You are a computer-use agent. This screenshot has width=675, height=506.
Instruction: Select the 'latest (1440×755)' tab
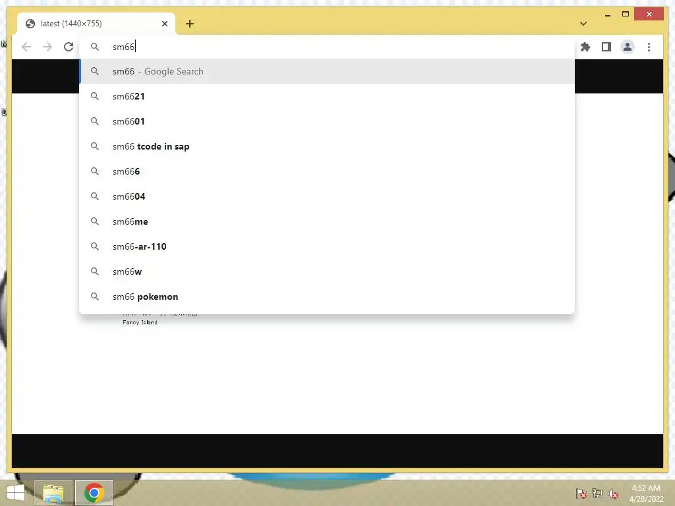point(96,24)
